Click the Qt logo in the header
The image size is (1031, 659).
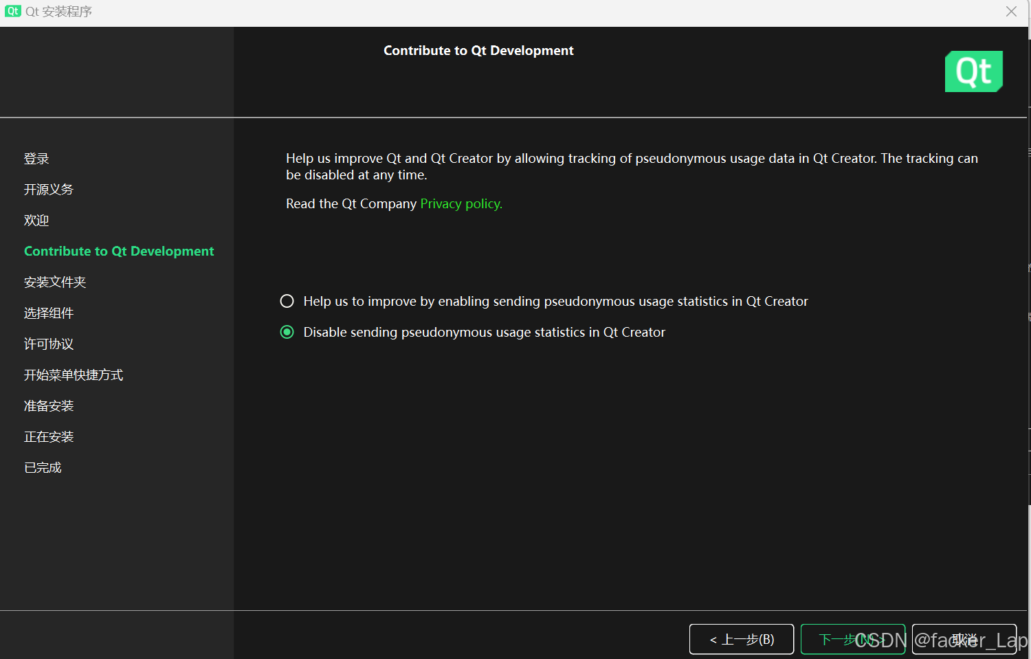click(x=974, y=71)
